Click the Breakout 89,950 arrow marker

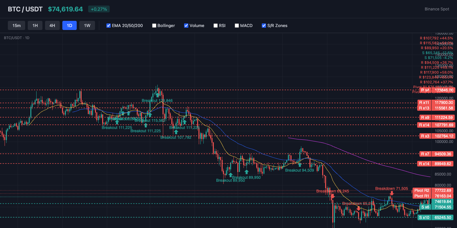tap(230, 175)
